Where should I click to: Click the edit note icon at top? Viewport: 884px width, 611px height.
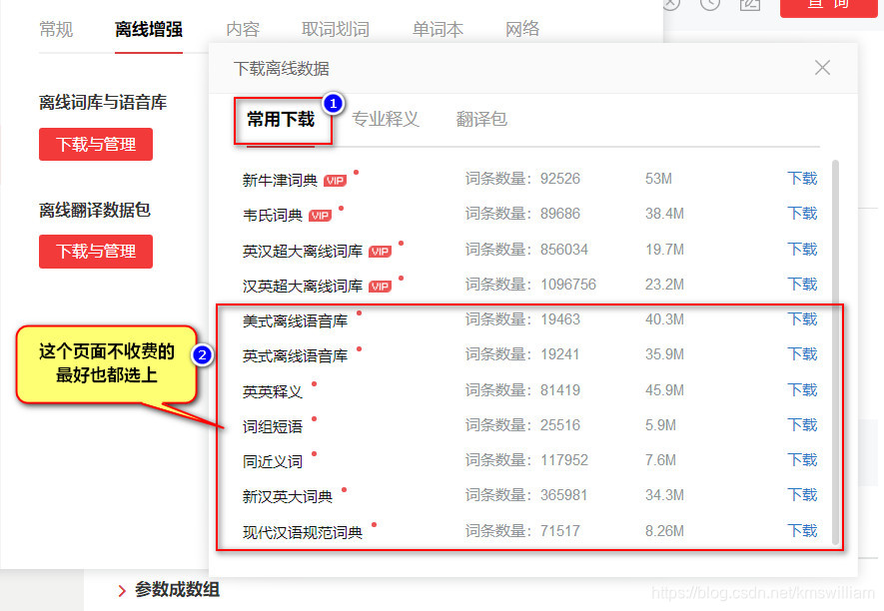tap(750, 4)
